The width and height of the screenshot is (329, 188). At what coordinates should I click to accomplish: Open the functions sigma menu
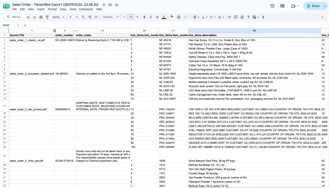coord(263,17)
